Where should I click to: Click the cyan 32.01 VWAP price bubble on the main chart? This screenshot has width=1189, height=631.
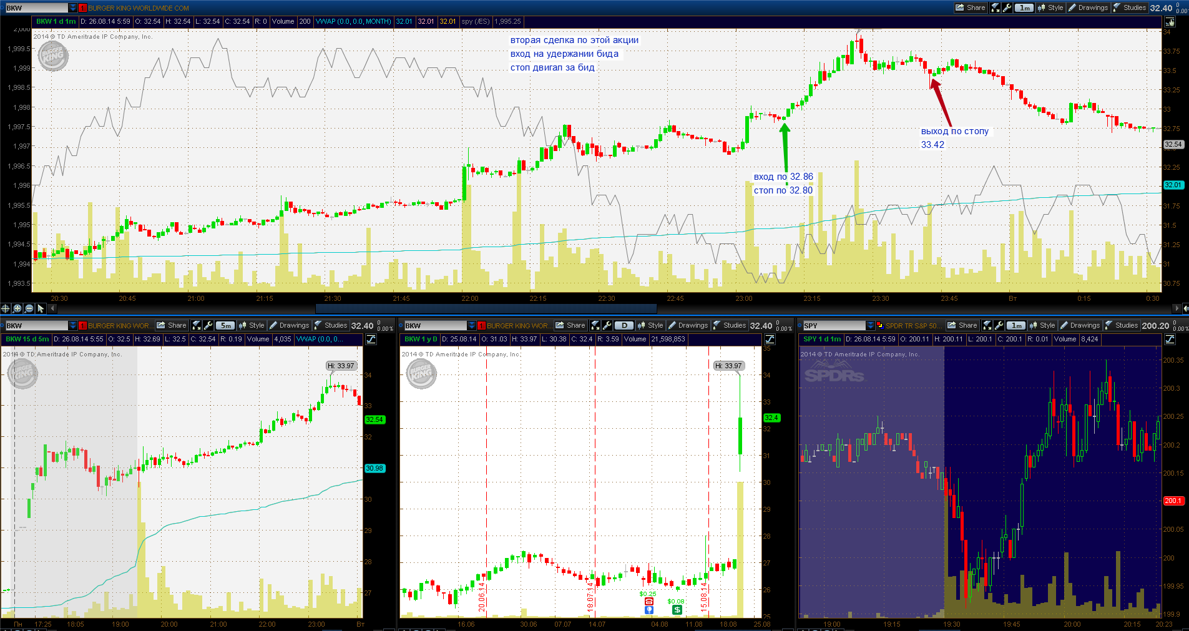(x=1173, y=185)
